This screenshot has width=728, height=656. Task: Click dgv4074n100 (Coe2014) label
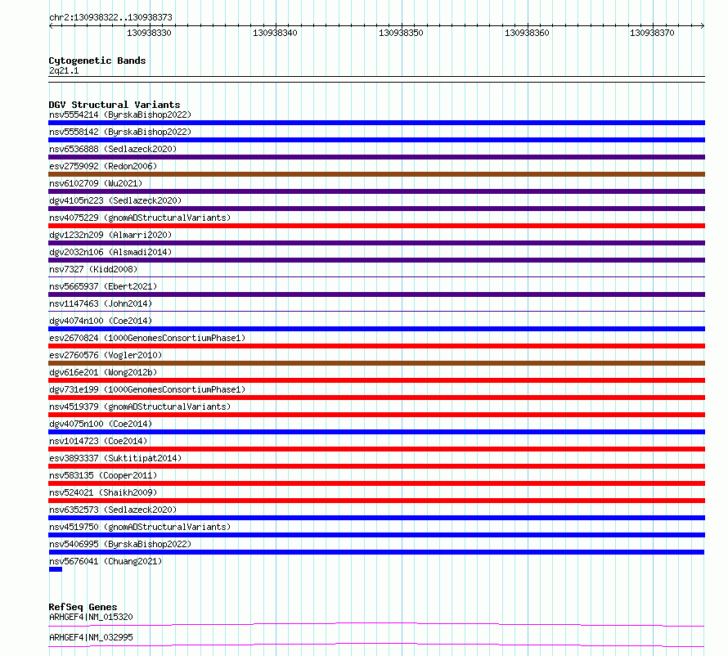(x=101, y=321)
